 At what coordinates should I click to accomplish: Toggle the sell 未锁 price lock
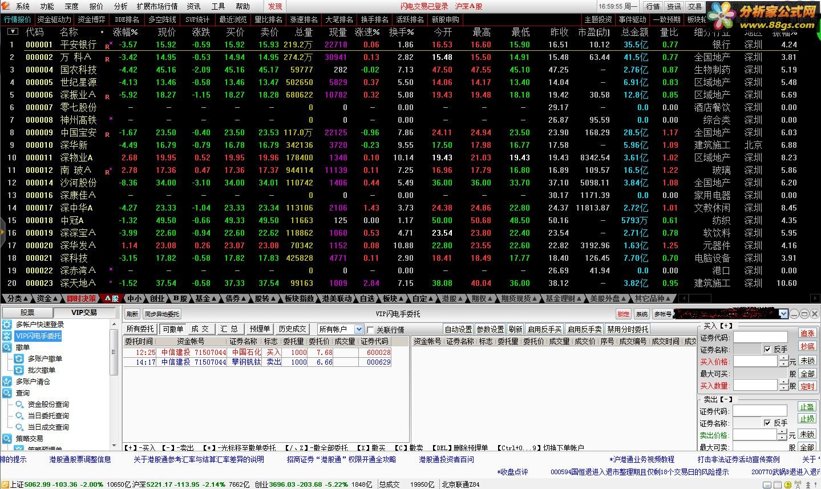tap(807, 435)
